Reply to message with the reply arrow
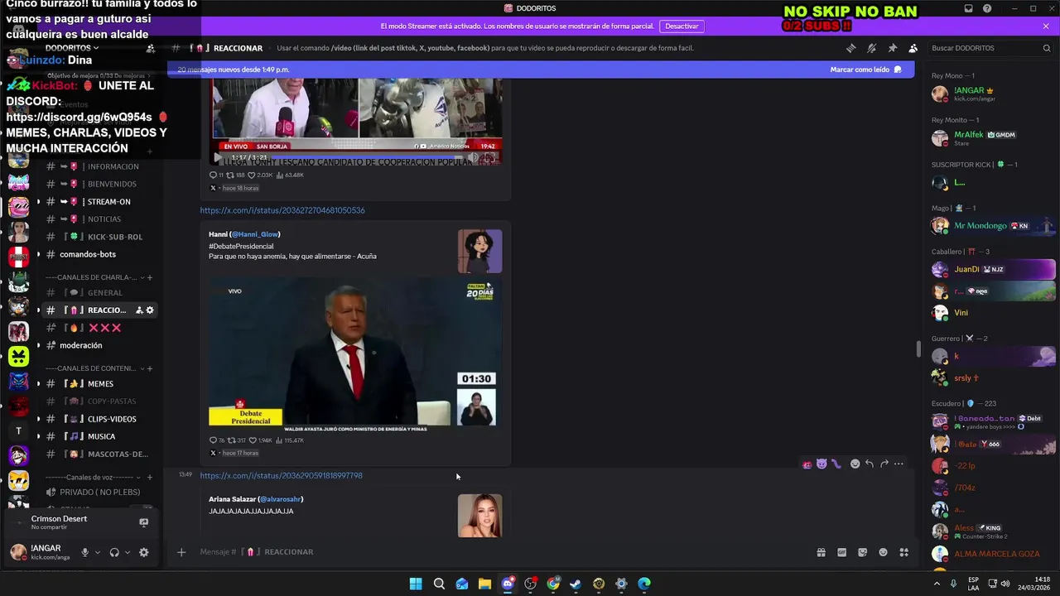The height and width of the screenshot is (596, 1060). coord(870,464)
